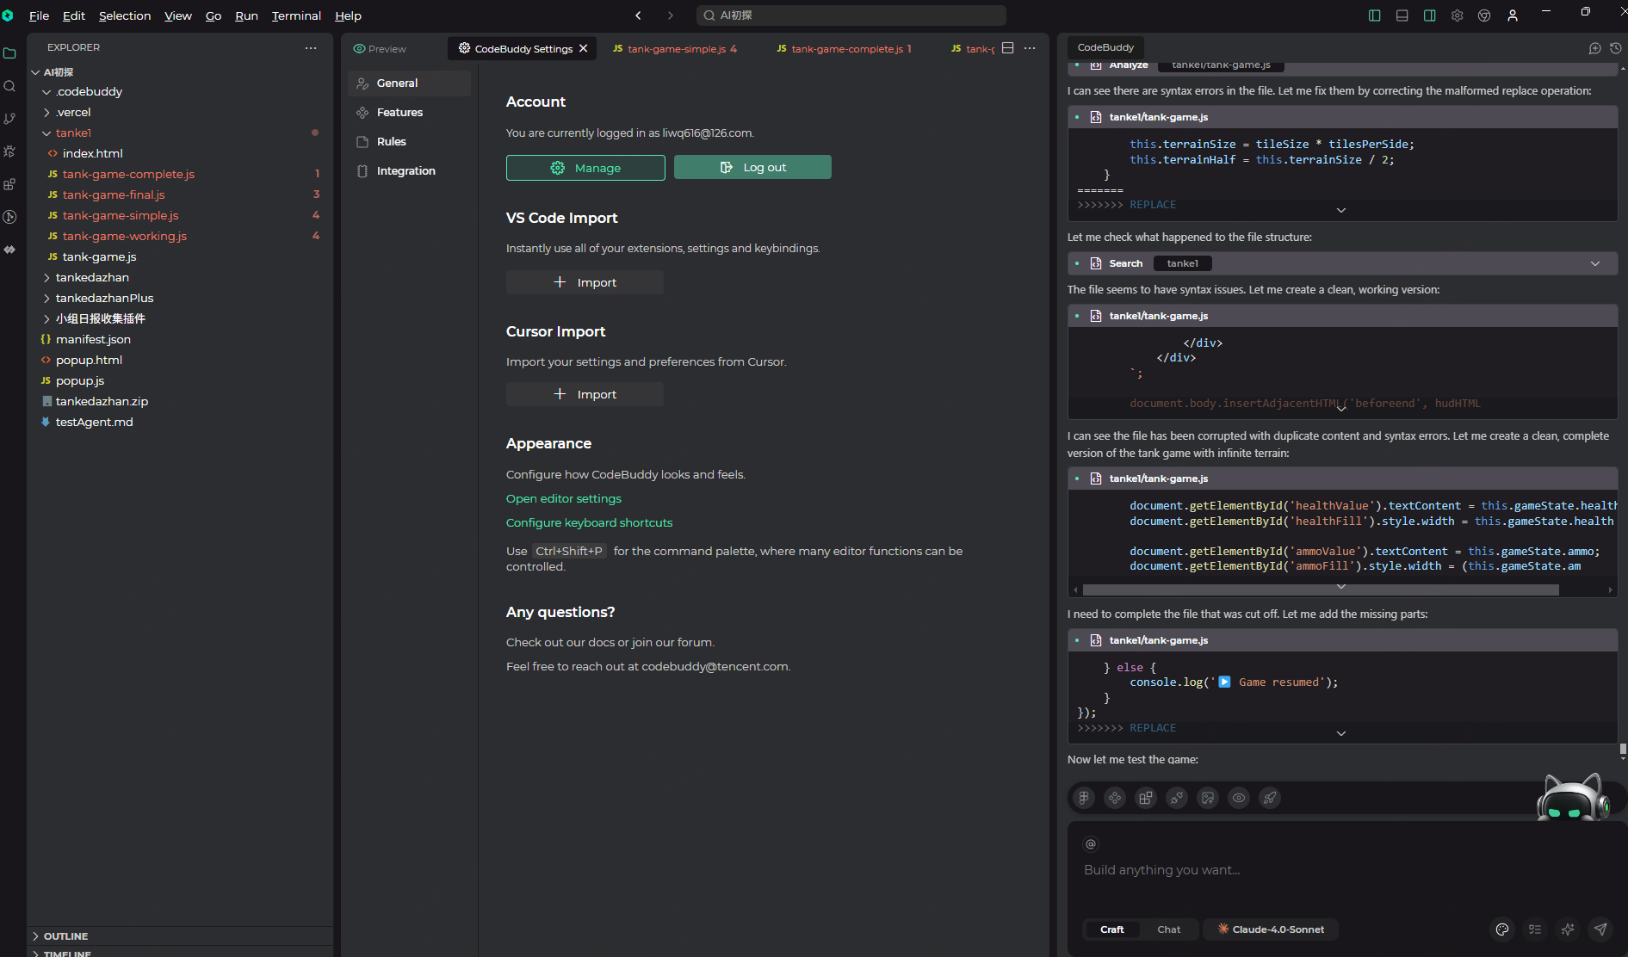Click the eye preview icon in chat toolbar
Image resolution: width=1628 pixels, height=957 pixels.
[1239, 798]
